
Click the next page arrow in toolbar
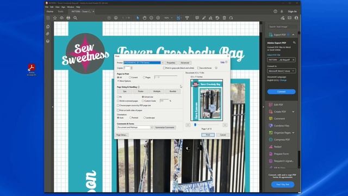click(116, 18)
